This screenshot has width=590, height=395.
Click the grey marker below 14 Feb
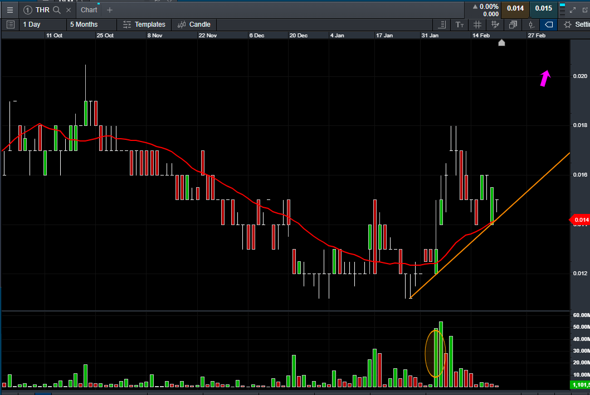click(501, 42)
